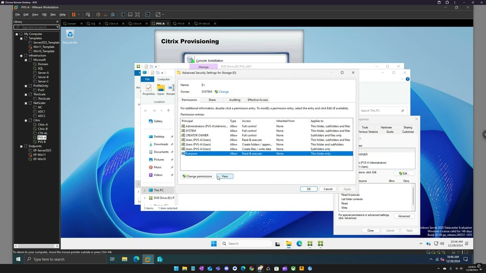Image resolution: width=486 pixels, height=273 pixels.
Task: Switch to the EP-Win10 VM tab
Action: [x=204, y=24]
